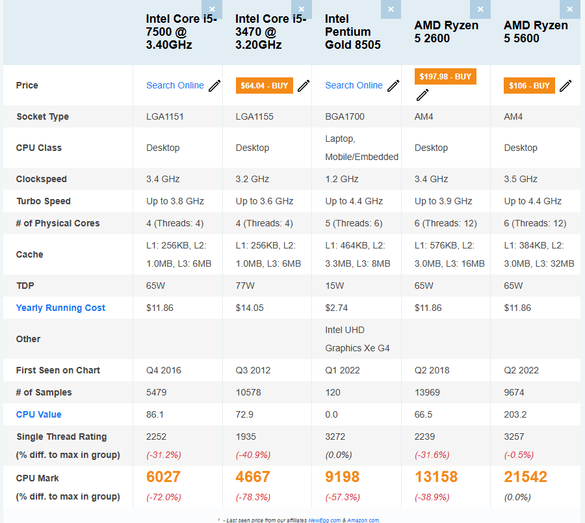Edit price pencil icon for Ryzen 5 5600
585x523 pixels.
tap(565, 85)
